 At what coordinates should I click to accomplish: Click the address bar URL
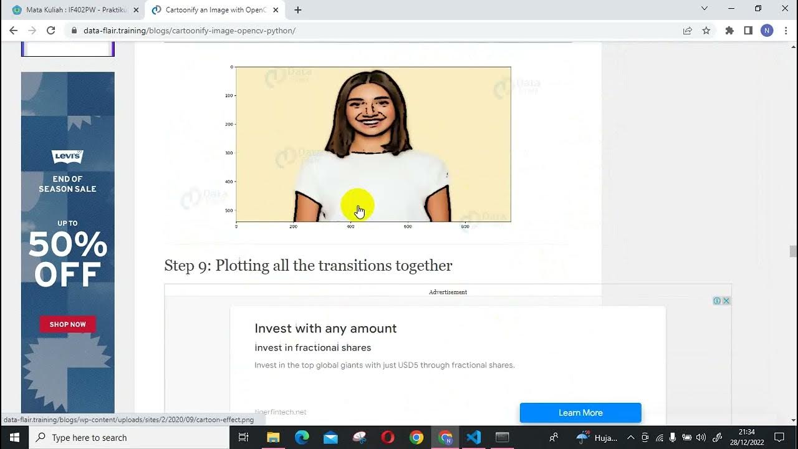(190, 31)
